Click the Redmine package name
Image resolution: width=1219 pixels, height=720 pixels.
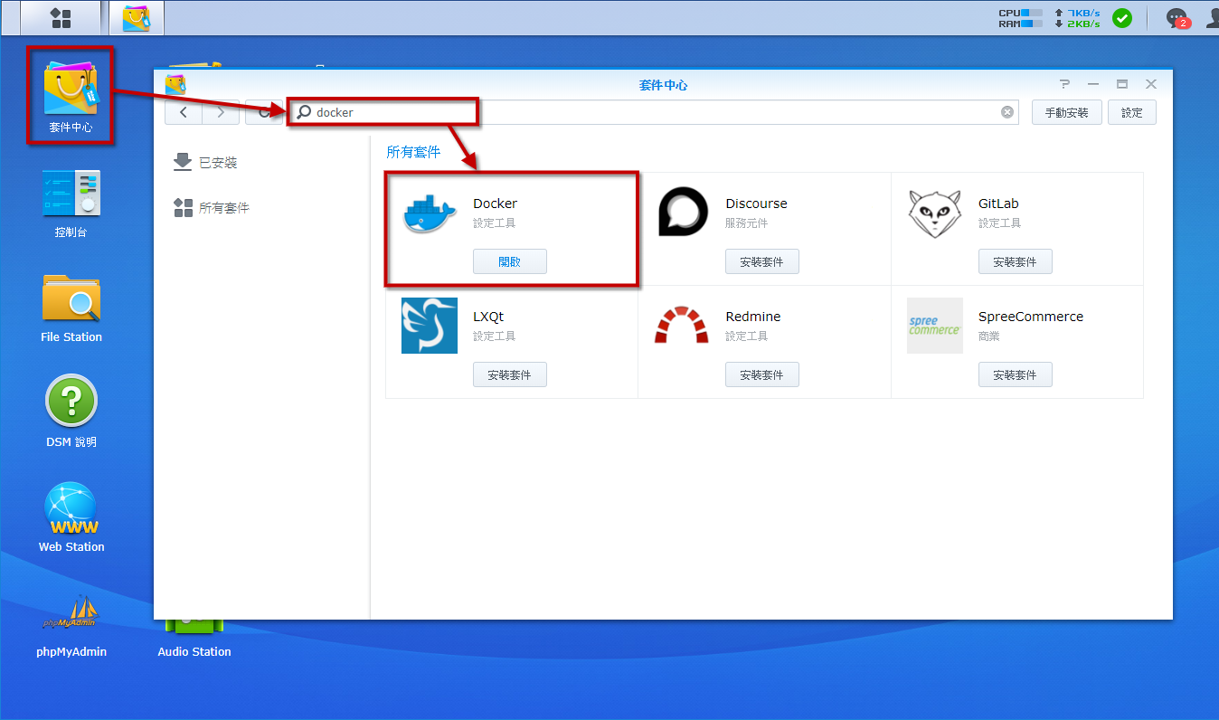(x=752, y=317)
